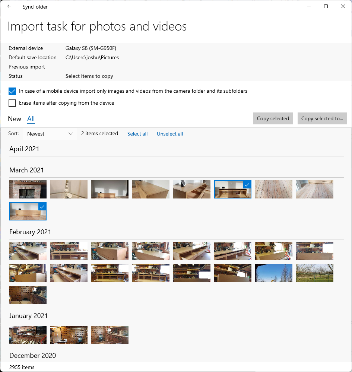Click the Select all link

coord(137,134)
